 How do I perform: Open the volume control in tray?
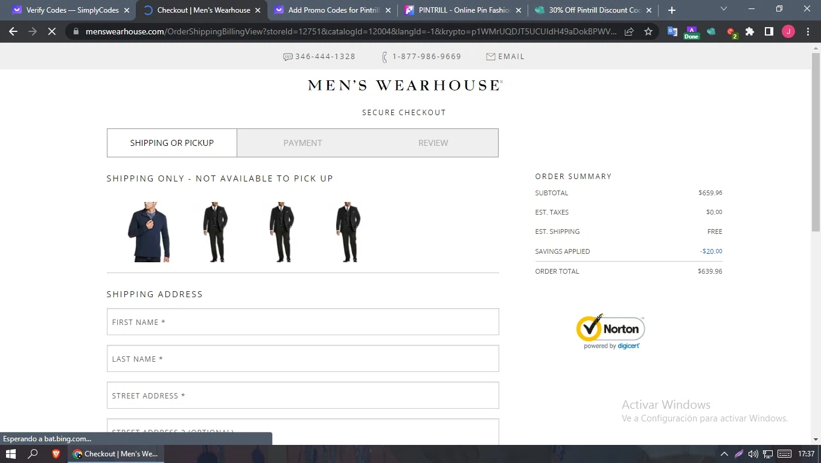[x=753, y=454]
